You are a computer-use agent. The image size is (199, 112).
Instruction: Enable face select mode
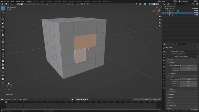coord(22,4)
